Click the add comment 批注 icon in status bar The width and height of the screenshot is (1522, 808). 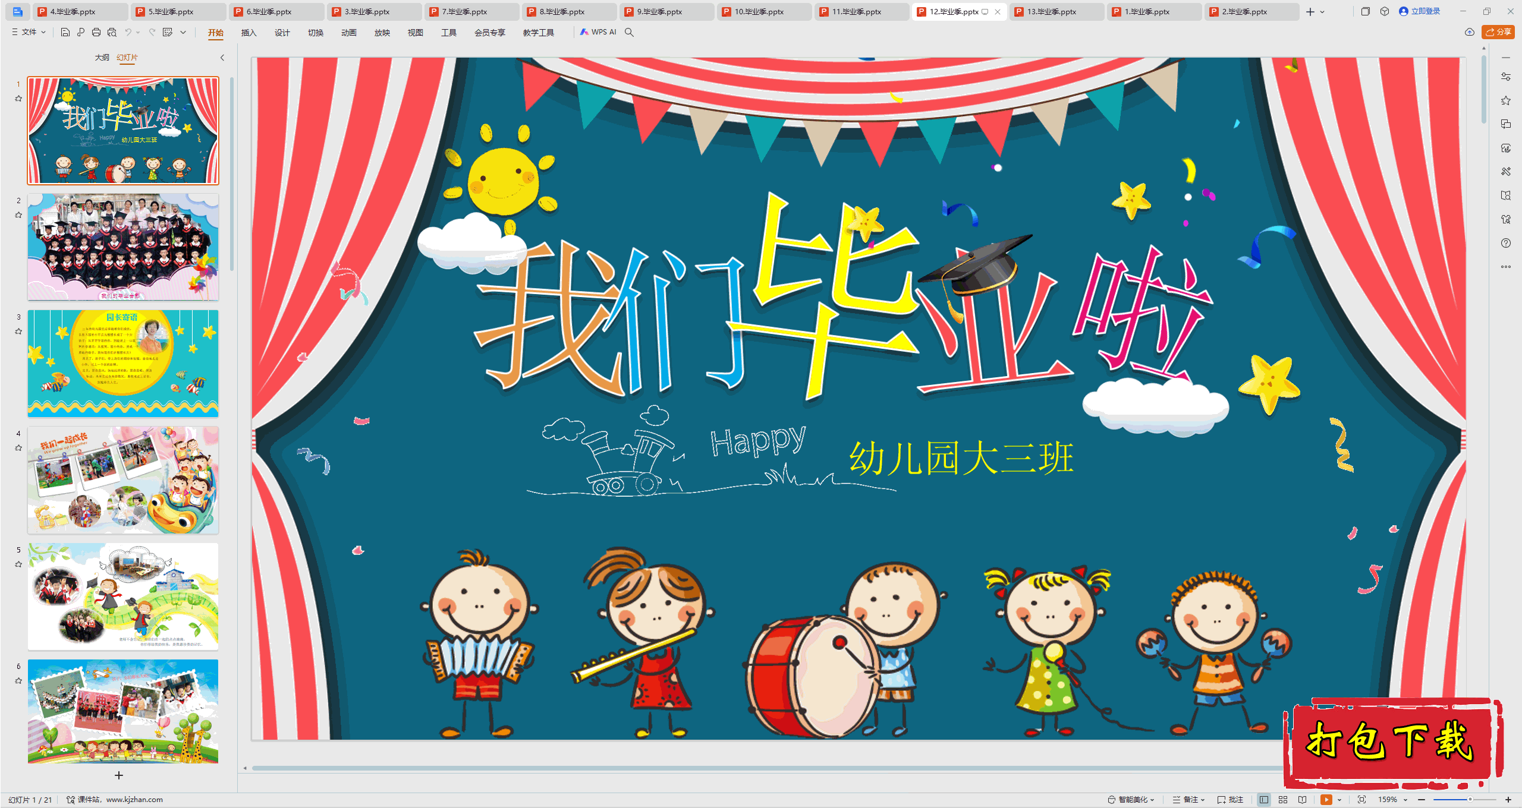click(1230, 800)
